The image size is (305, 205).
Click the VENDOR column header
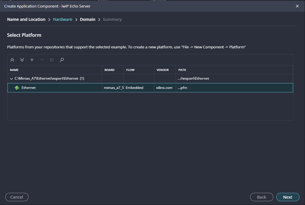click(x=162, y=70)
